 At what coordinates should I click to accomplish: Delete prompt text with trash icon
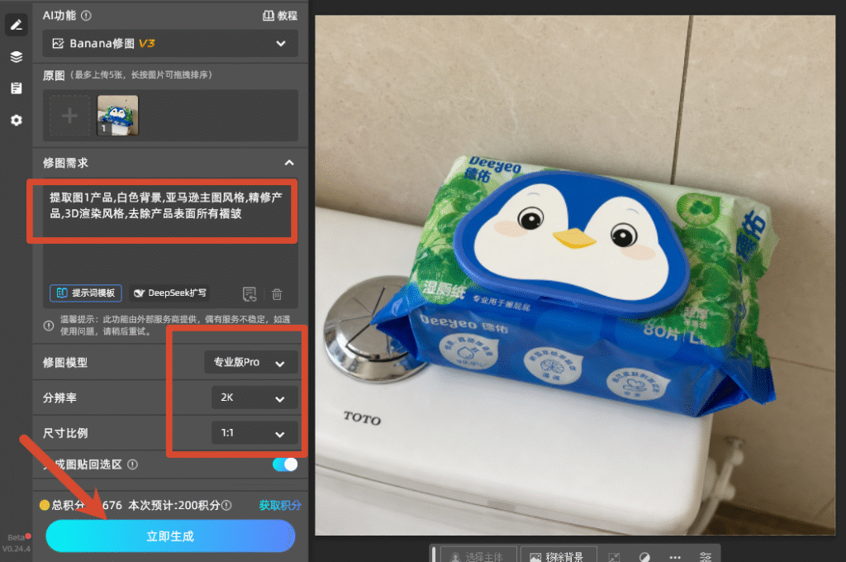pyautogui.click(x=277, y=294)
